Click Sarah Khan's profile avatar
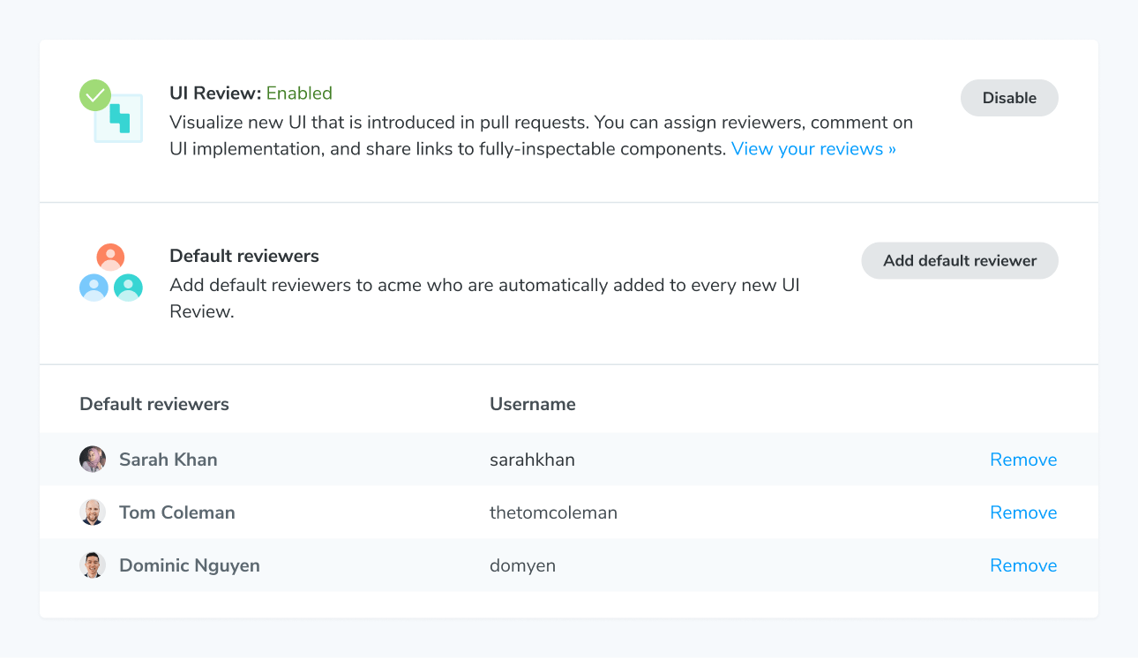Image resolution: width=1138 pixels, height=658 pixels. pos(93,459)
